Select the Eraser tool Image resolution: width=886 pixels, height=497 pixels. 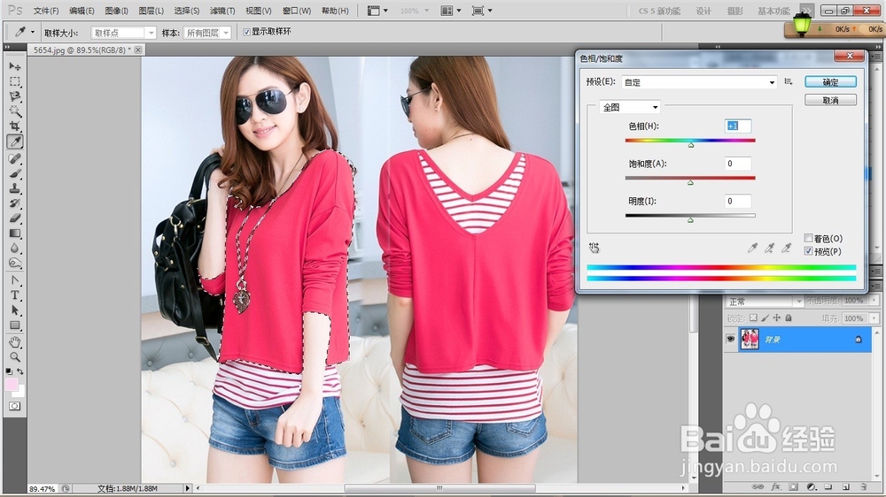pos(15,218)
